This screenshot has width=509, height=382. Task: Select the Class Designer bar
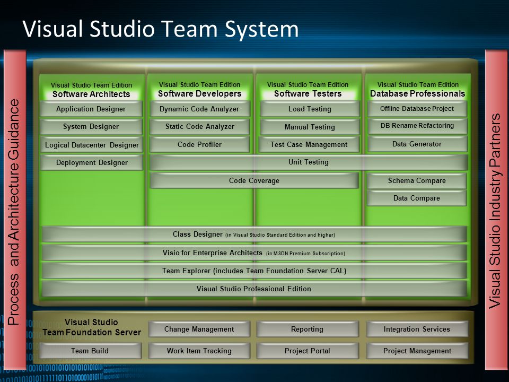(x=254, y=234)
